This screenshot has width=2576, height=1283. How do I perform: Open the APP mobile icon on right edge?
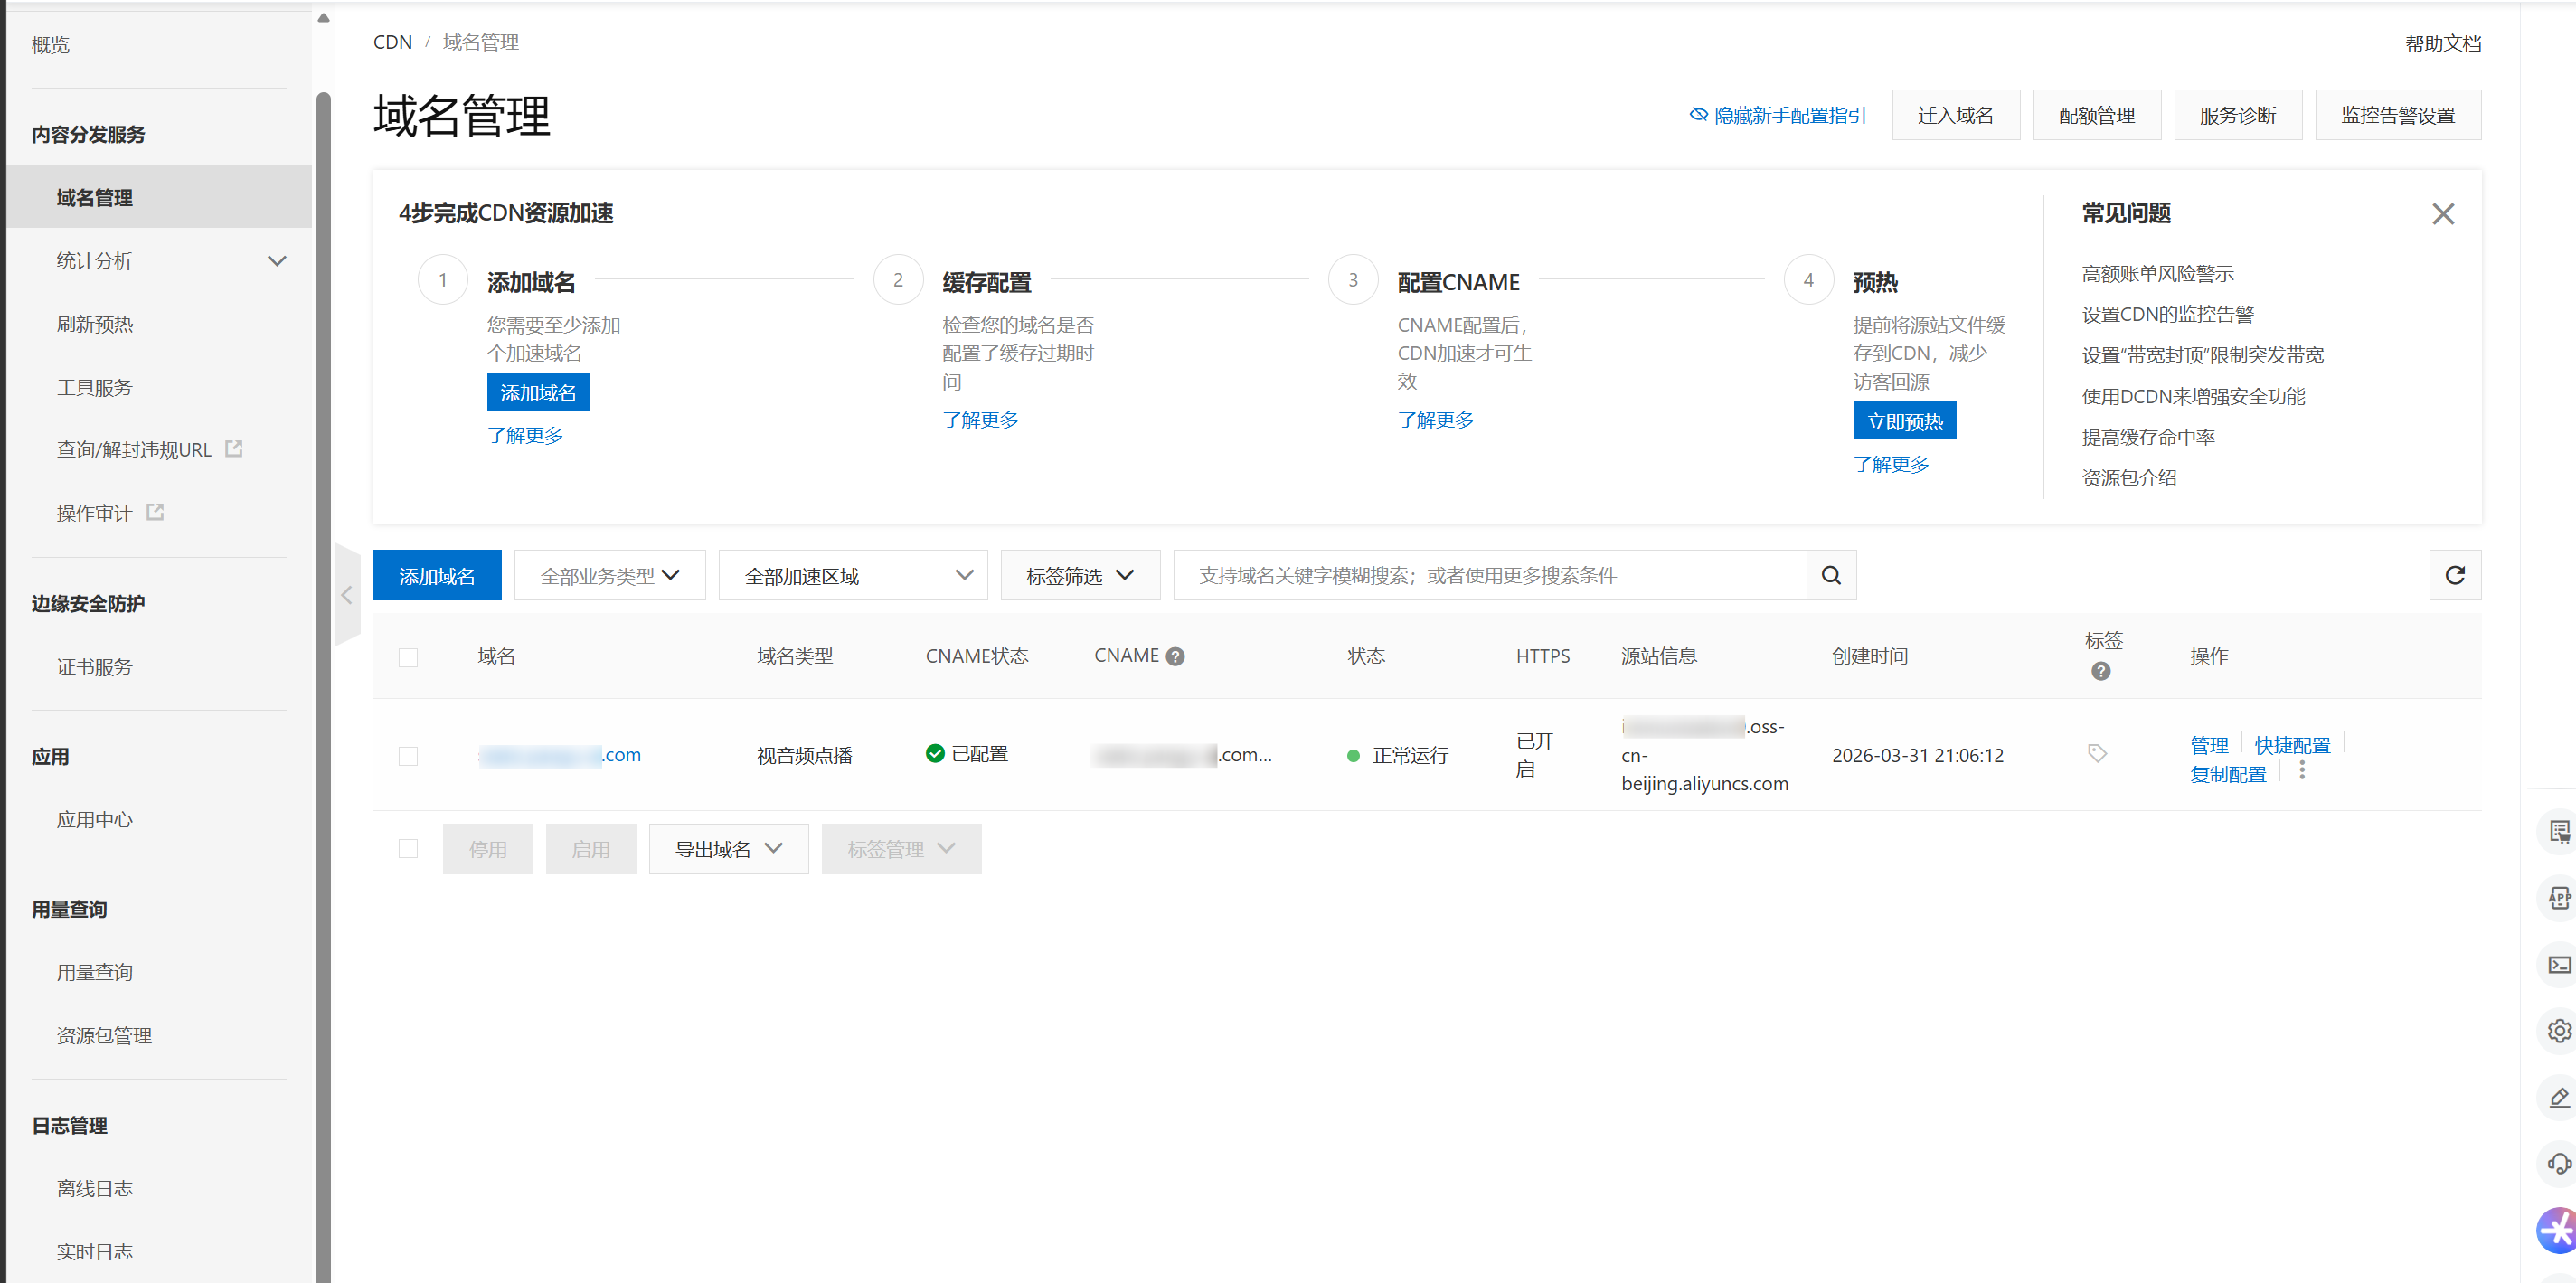click(2560, 897)
